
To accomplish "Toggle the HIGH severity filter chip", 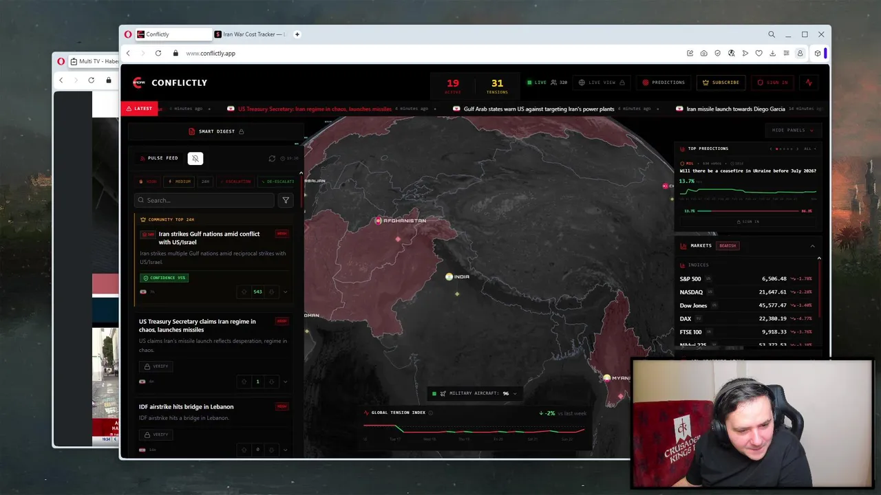I will 147,181.
